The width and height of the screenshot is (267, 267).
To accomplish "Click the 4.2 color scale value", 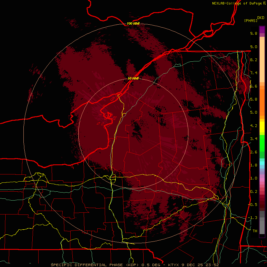I will (x=254, y=126).
